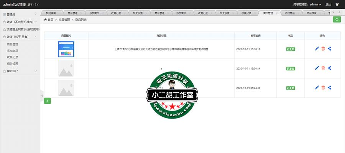The image size is (345, 153).
Task: Edit the product published 2020-10-11 15:34:14
Action: point(317,68)
